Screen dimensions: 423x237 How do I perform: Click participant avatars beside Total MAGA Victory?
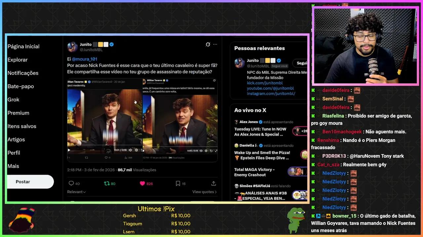pyautogui.click(x=297, y=171)
